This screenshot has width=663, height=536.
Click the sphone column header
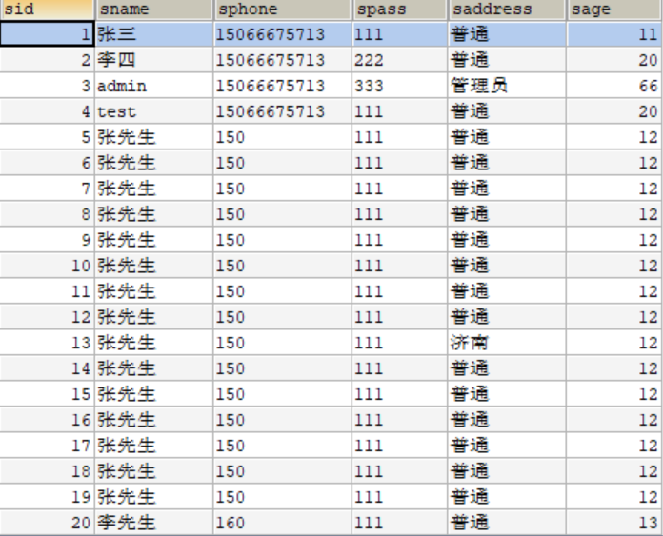point(283,10)
